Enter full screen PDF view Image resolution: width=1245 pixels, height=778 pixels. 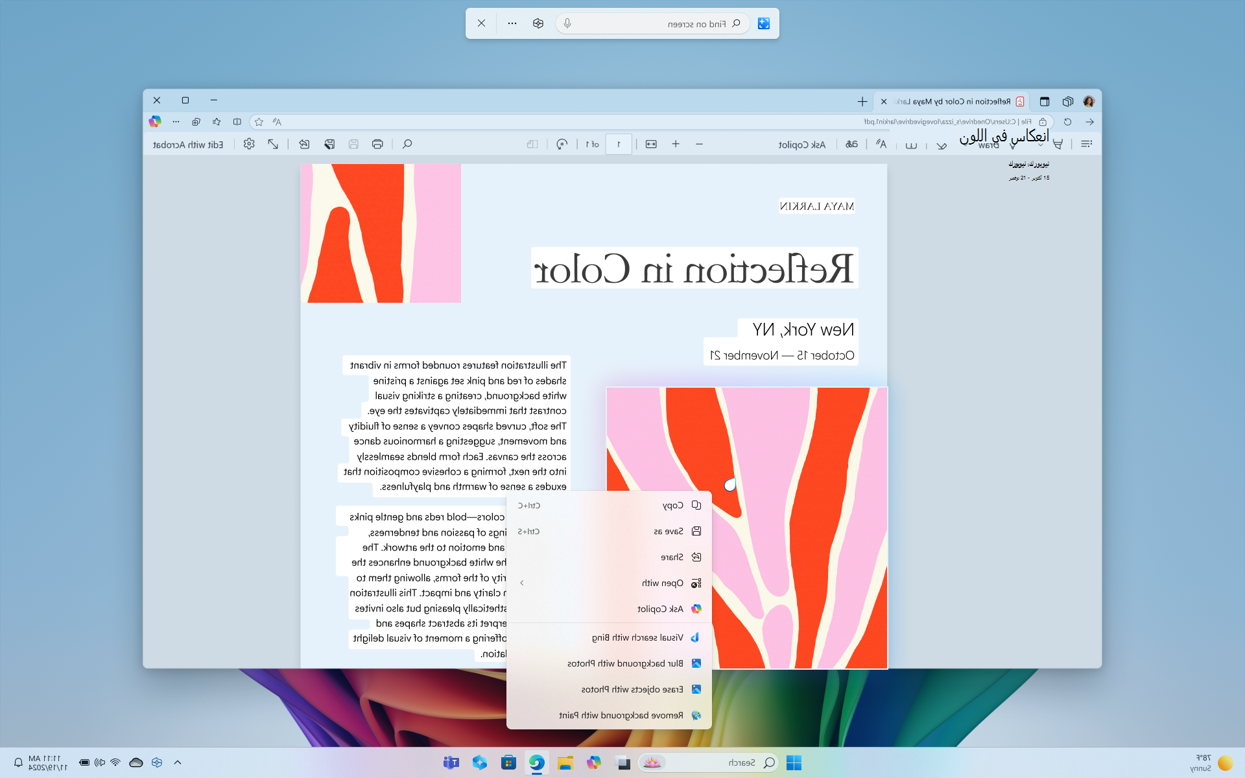point(273,144)
